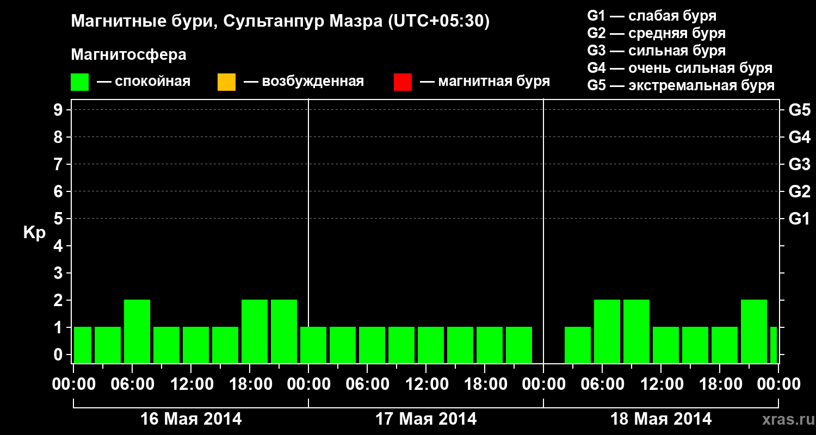Click the '18:00' time label for 18 May
This screenshot has width=816, height=435.
click(720, 384)
